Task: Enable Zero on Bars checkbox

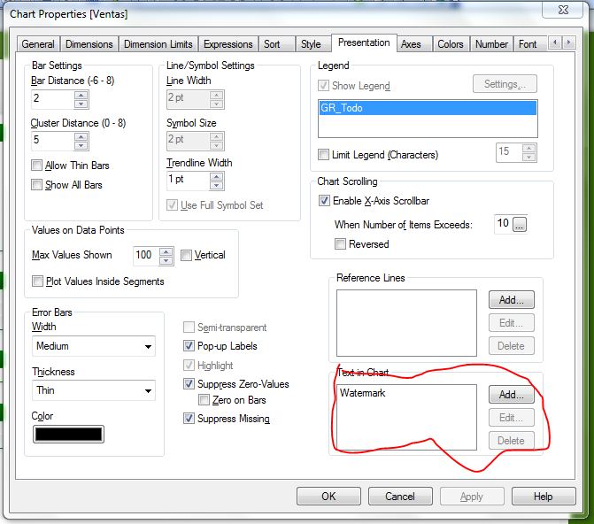Action: pos(204,400)
